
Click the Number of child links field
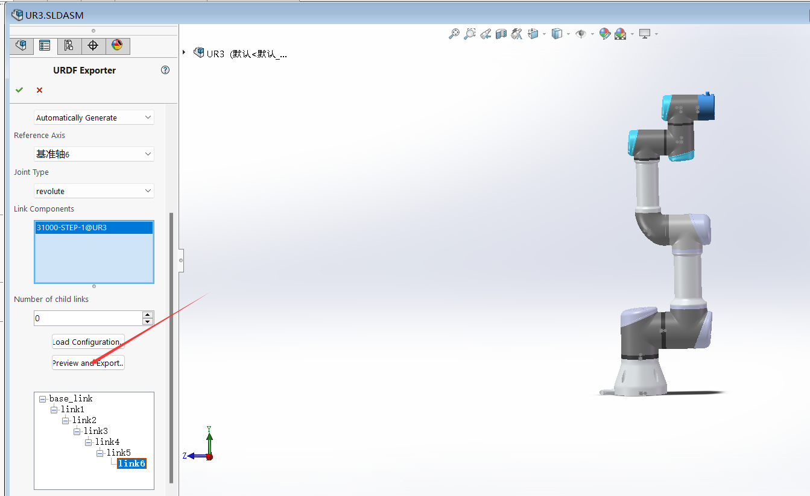(88, 318)
